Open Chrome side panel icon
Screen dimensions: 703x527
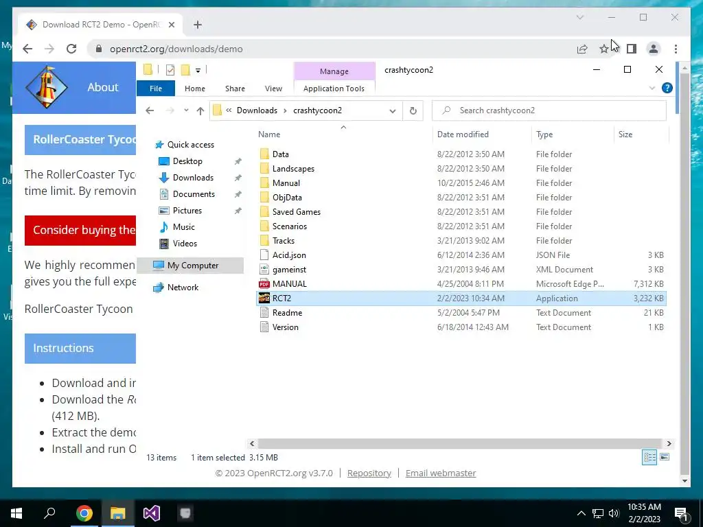coord(632,49)
